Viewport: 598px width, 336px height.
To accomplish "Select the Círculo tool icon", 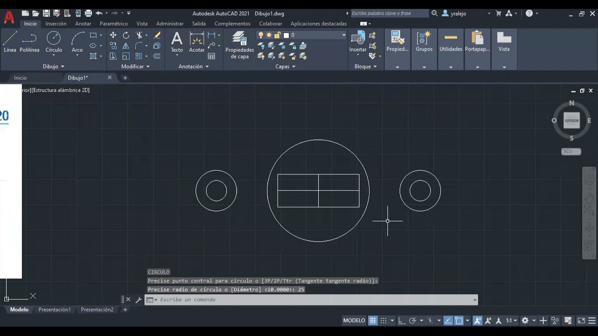I will coord(54,38).
